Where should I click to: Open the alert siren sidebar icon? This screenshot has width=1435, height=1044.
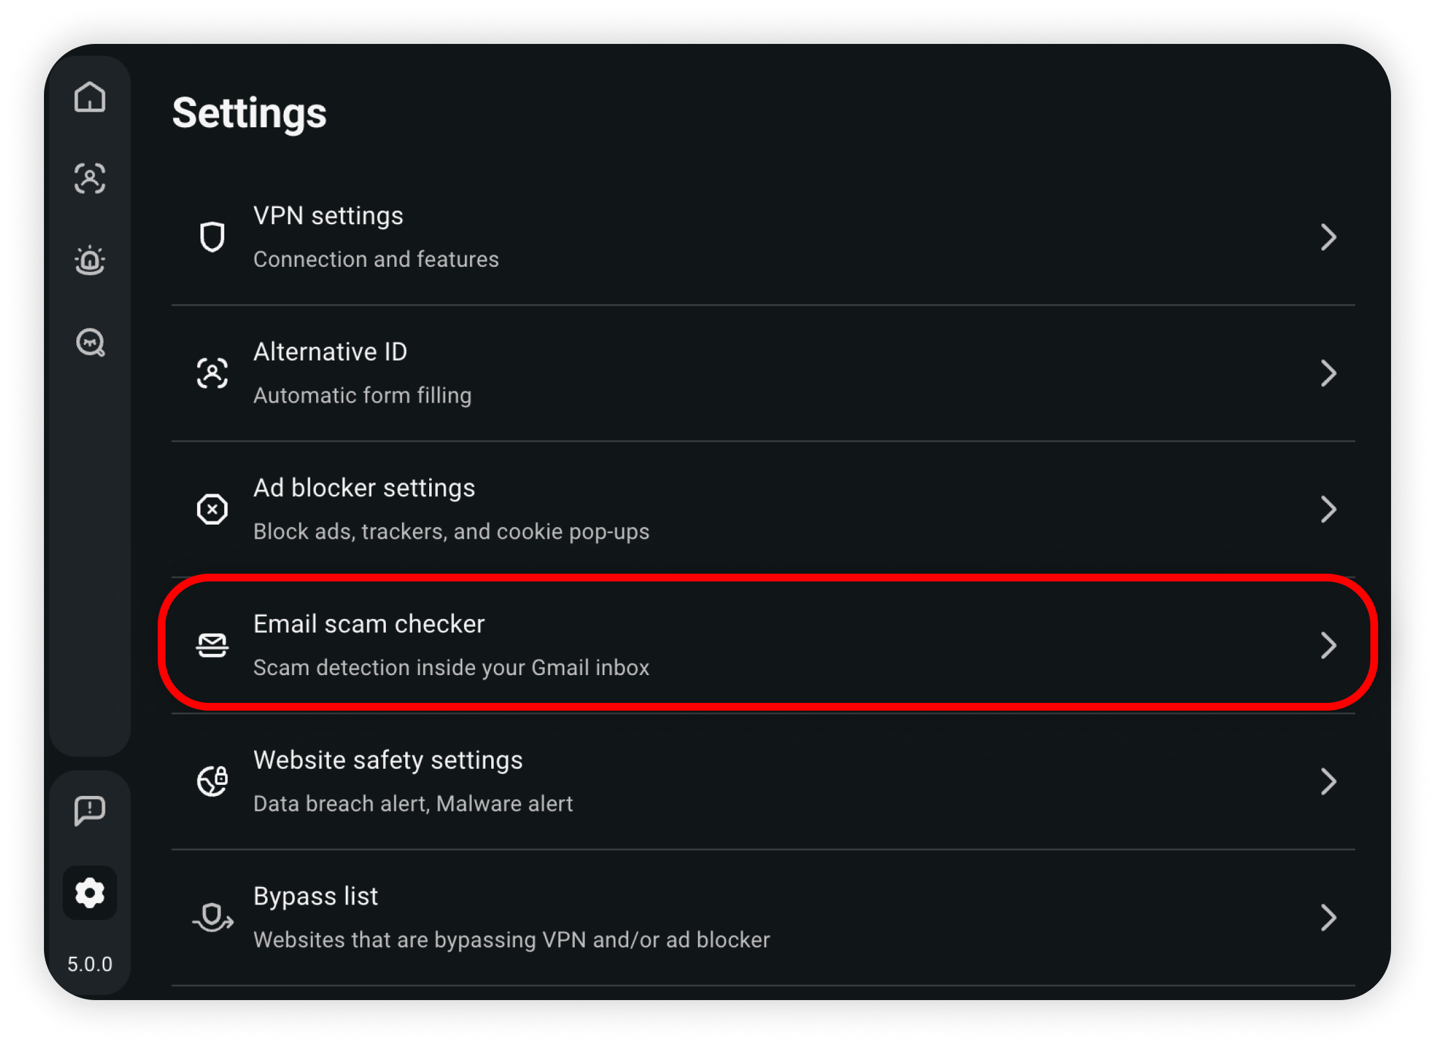(x=90, y=260)
